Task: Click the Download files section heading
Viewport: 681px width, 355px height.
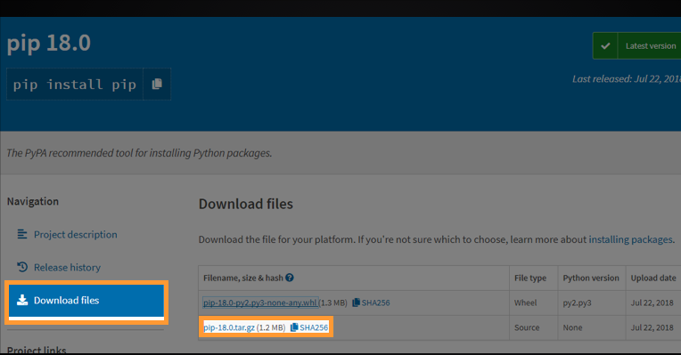Action: coord(246,204)
